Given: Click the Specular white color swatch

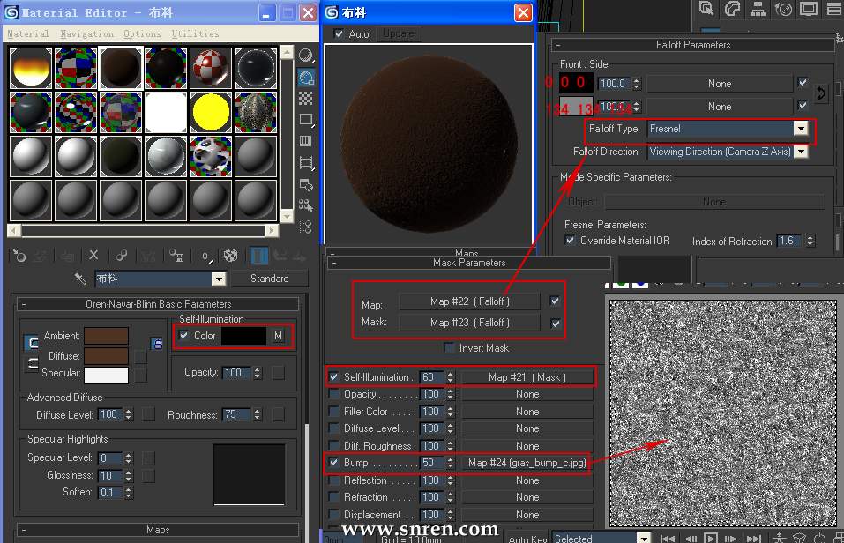Looking at the screenshot, I should pyautogui.click(x=106, y=375).
